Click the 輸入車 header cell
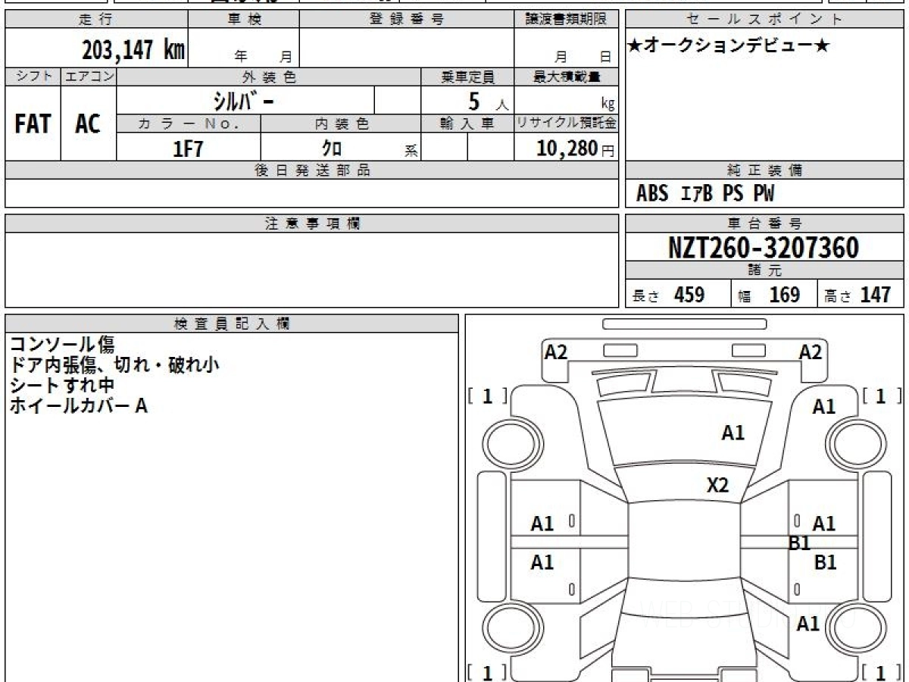The height and width of the screenshot is (682, 909). 467,124
